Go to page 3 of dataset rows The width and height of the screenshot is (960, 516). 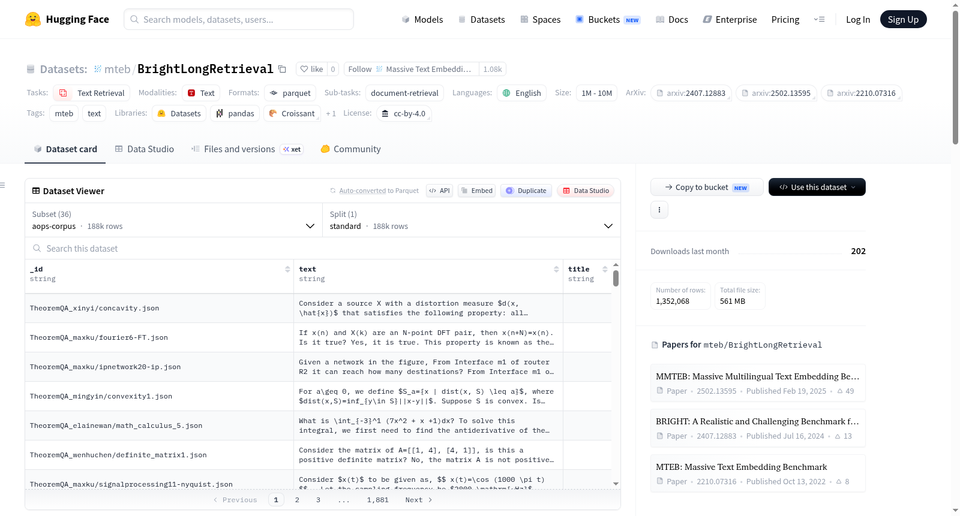click(x=318, y=500)
